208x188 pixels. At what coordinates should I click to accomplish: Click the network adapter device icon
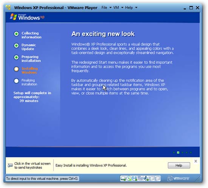pyautogui.click(x=140, y=179)
